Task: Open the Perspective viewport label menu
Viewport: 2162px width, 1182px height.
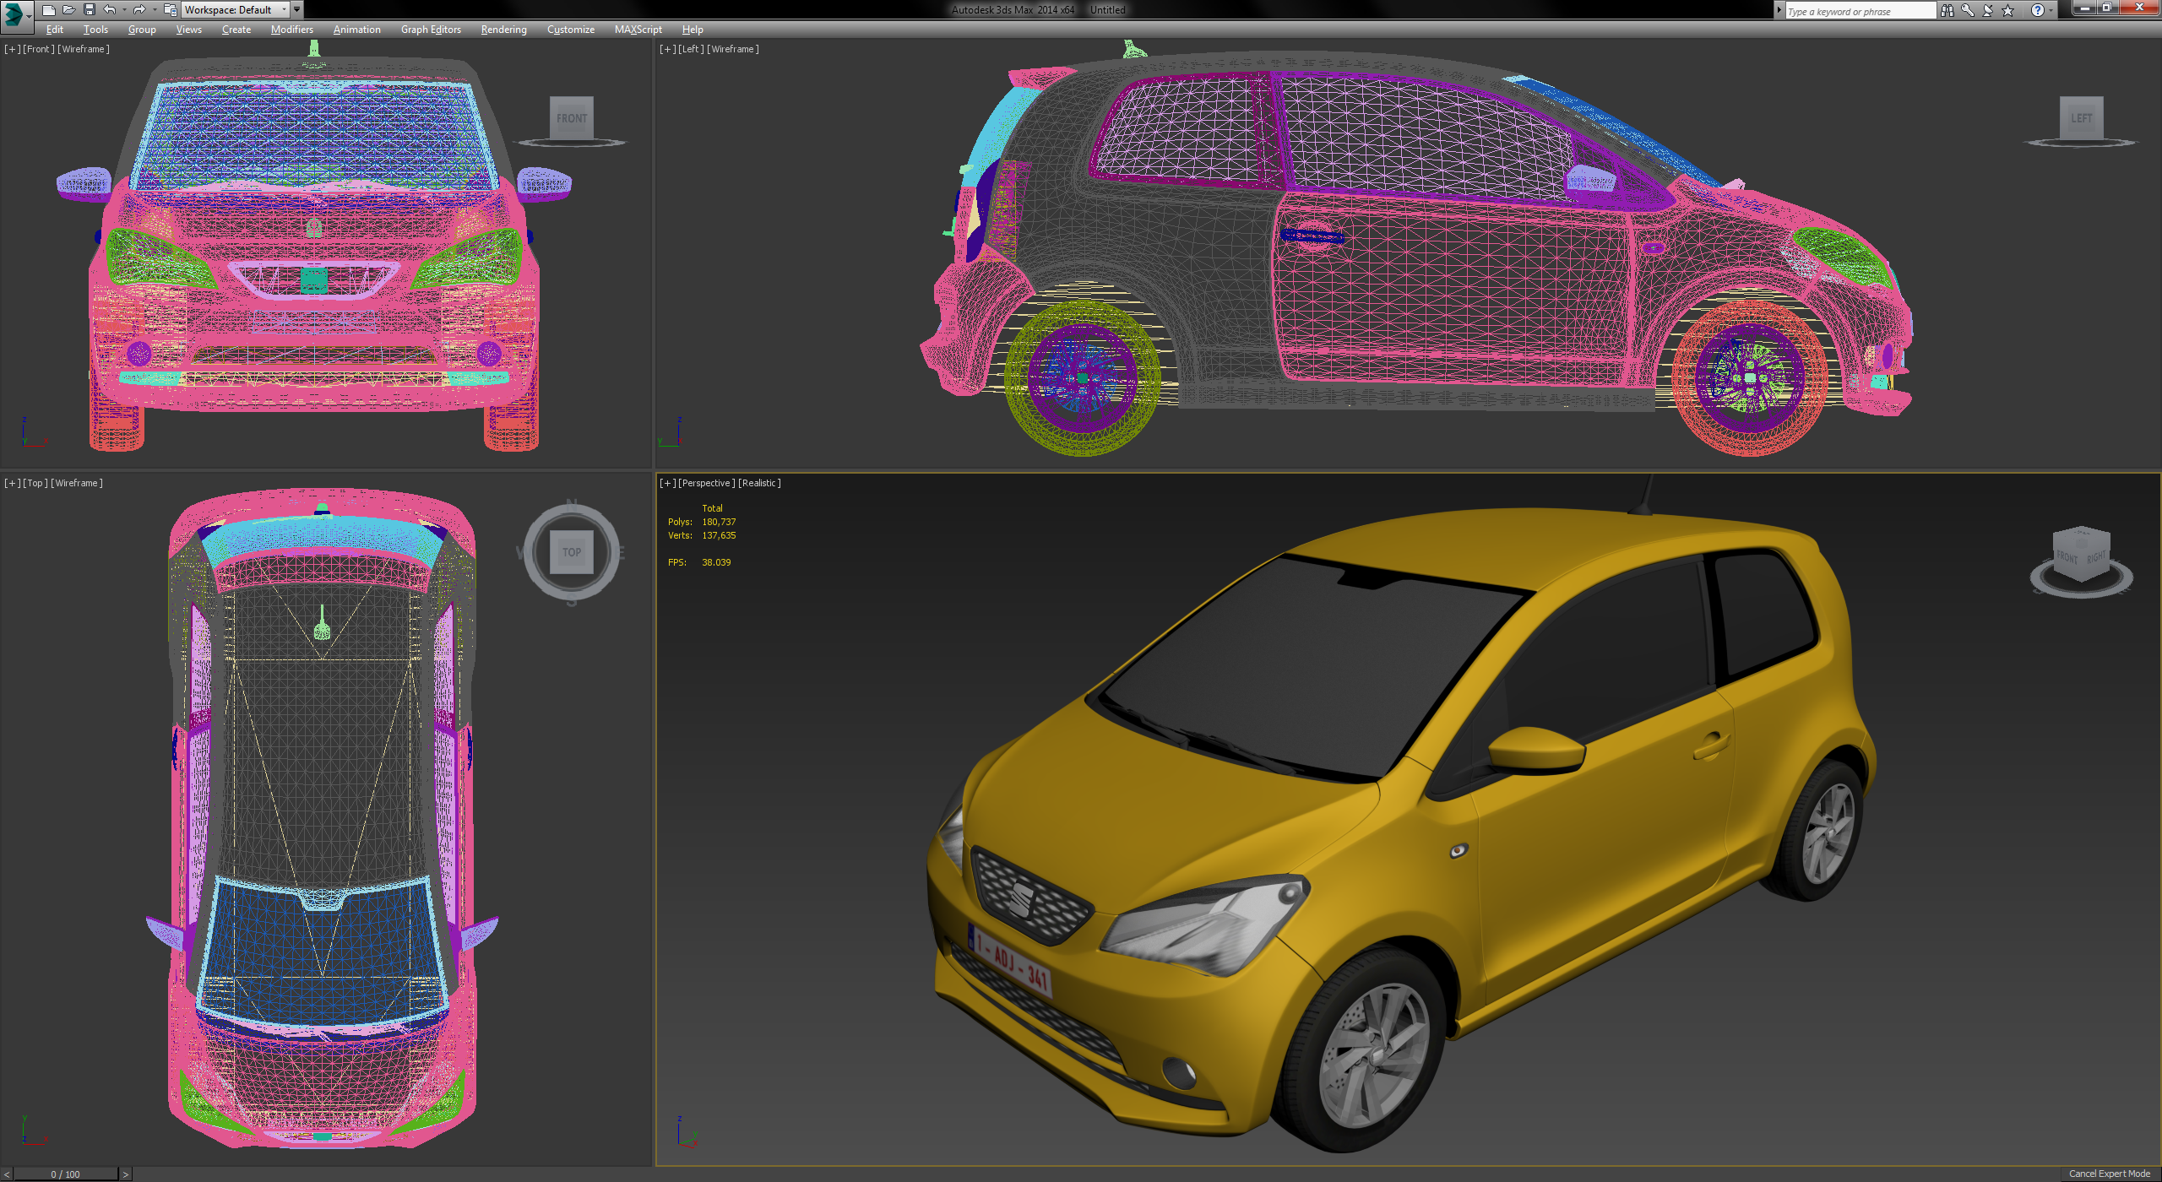Action: 707,482
